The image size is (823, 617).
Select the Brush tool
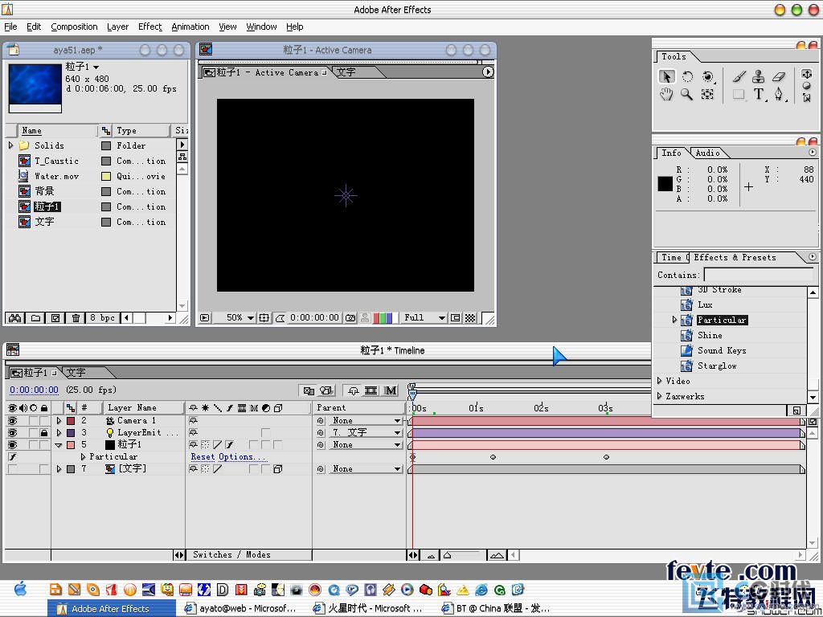click(739, 76)
